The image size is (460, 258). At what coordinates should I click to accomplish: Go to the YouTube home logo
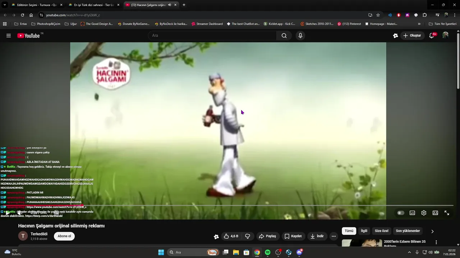pos(29,35)
